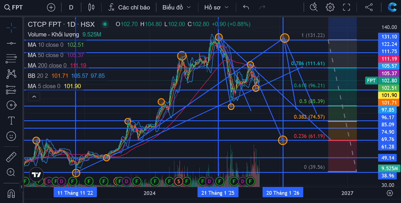
Task: Click the 9.525M volume axis label
Action: [x=390, y=169]
